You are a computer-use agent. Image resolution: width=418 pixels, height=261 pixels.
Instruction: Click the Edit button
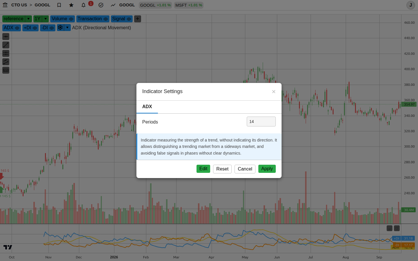coord(203,169)
